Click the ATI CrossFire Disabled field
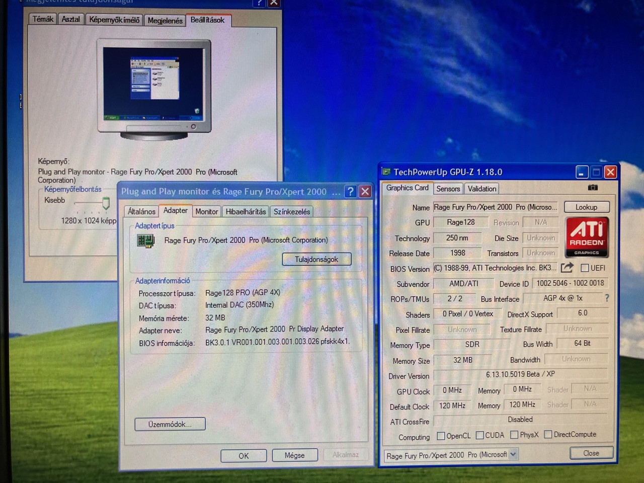Screen dimensions: 644x483 tap(520, 420)
